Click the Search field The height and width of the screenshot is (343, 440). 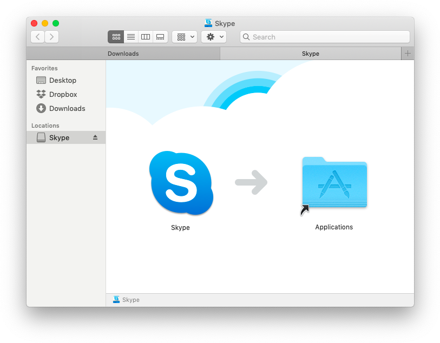325,37
